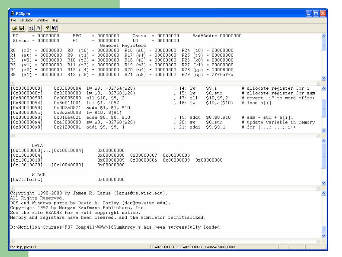Click data segment horizontal scroll right arrow
The width and height of the screenshot is (342, 257).
318,188
